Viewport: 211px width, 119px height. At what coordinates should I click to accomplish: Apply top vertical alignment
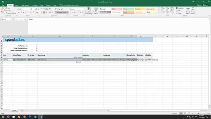click(x=42, y=9)
